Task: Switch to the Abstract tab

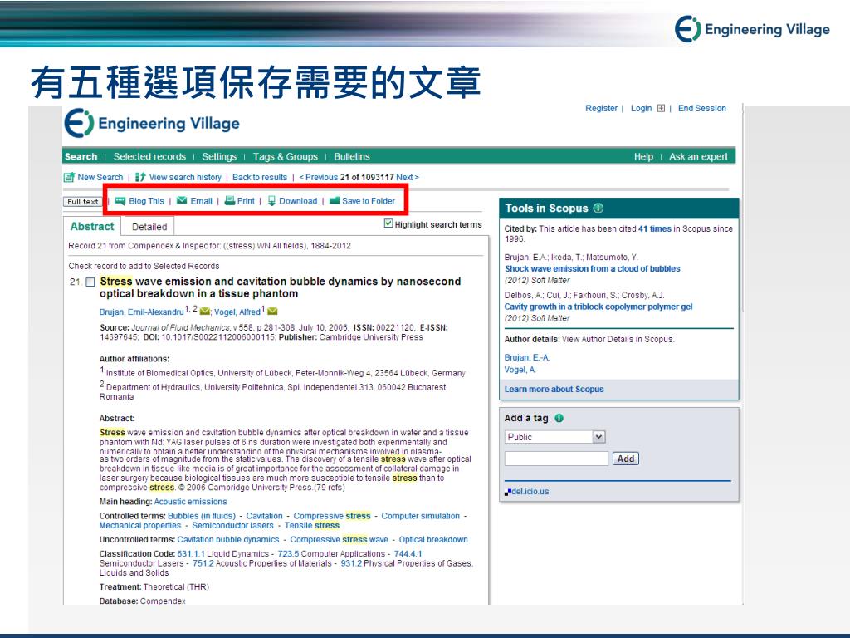Action: click(x=92, y=226)
